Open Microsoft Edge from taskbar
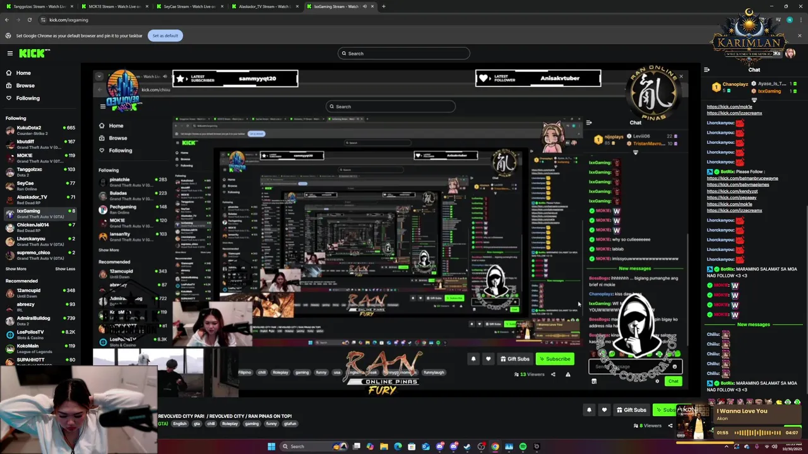This screenshot has width=808, height=454. (x=398, y=446)
